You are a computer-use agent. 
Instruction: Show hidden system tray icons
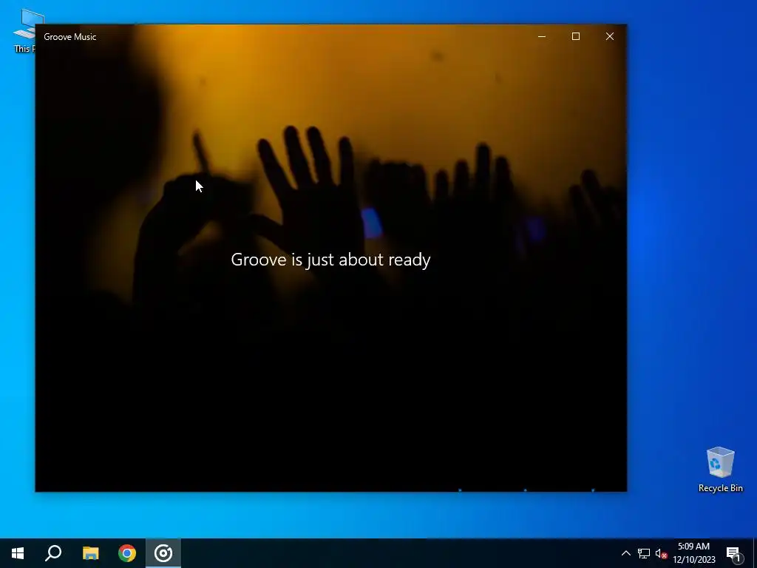coord(625,553)
